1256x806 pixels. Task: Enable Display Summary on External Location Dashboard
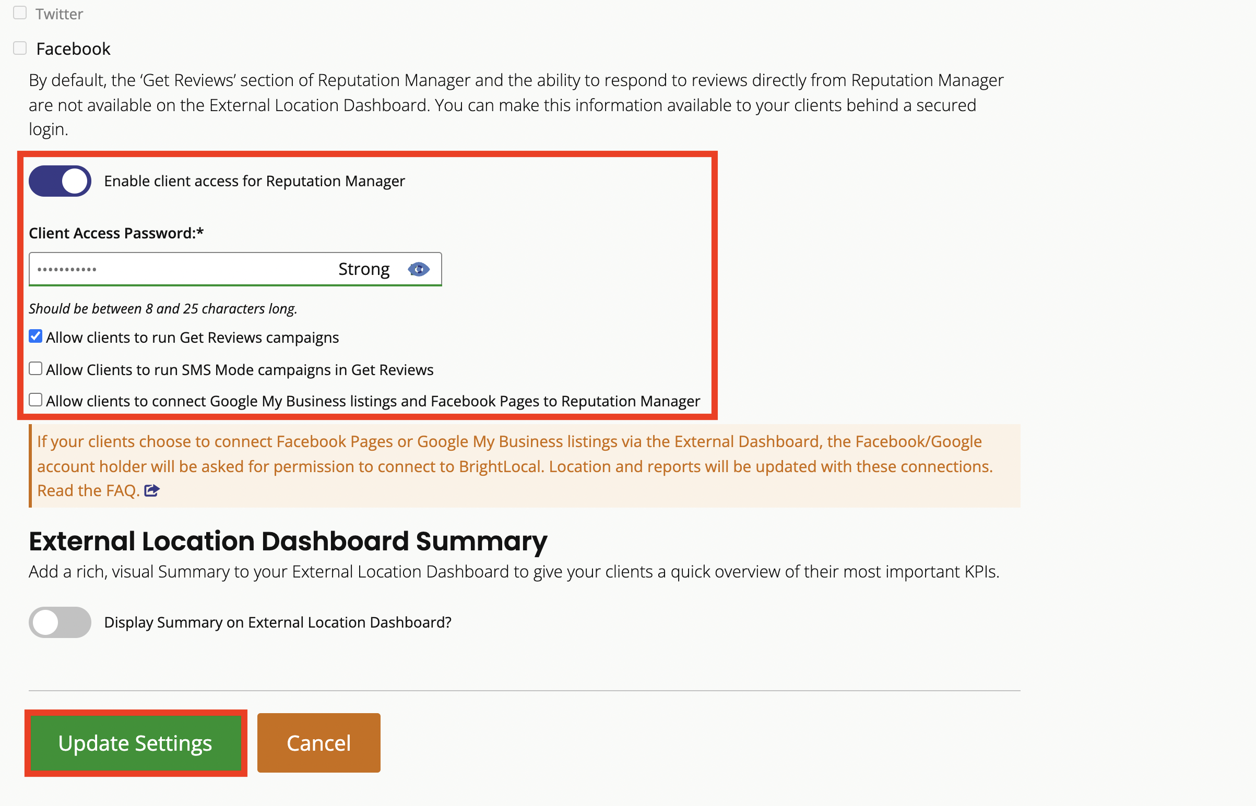click(60, 622)
